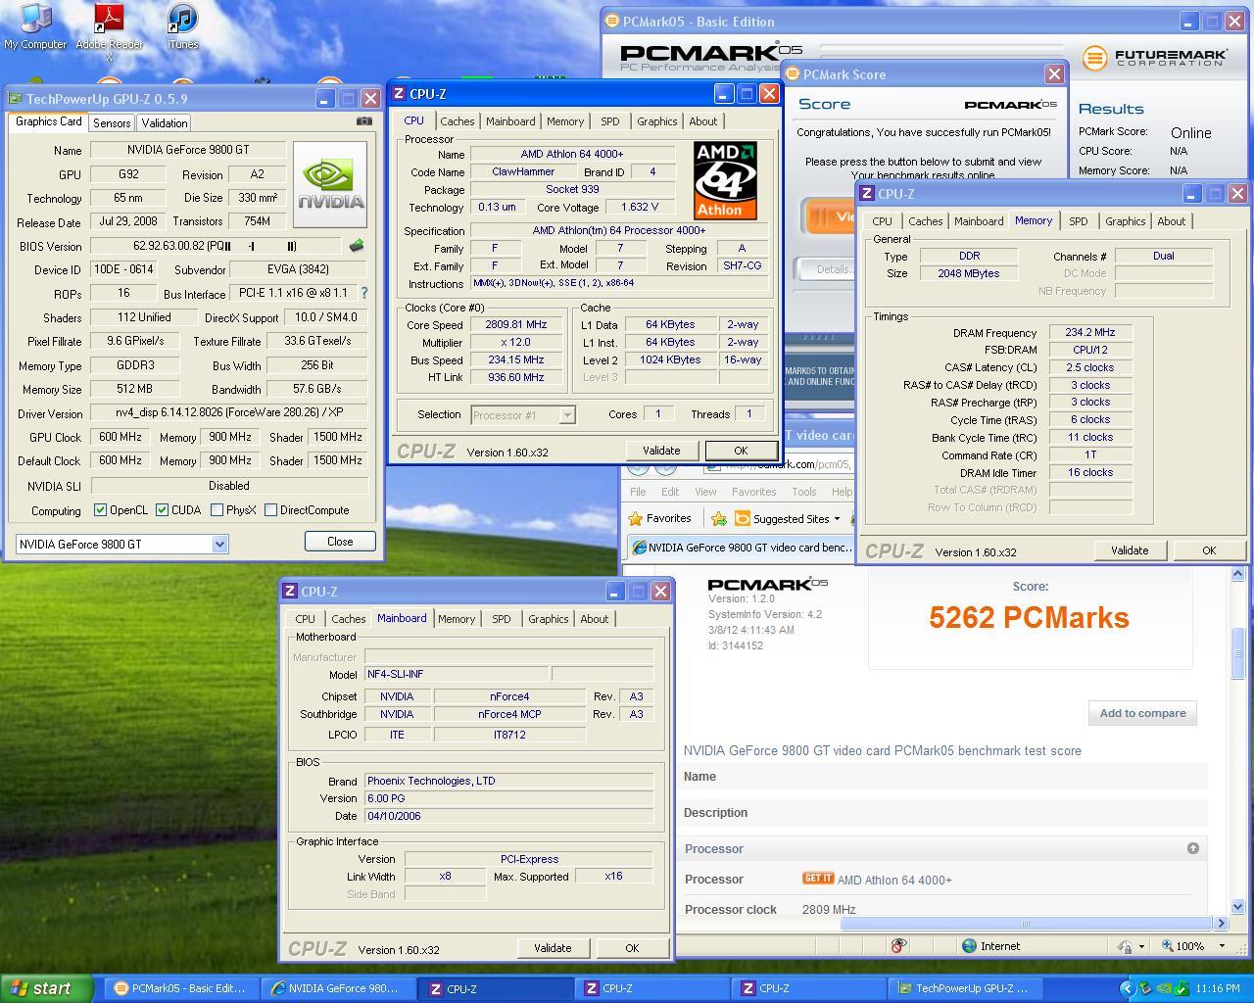The image size is (1254, 1003).
Task: Click zoom magnifier 100% in browser
Action: pos(1168,946)
